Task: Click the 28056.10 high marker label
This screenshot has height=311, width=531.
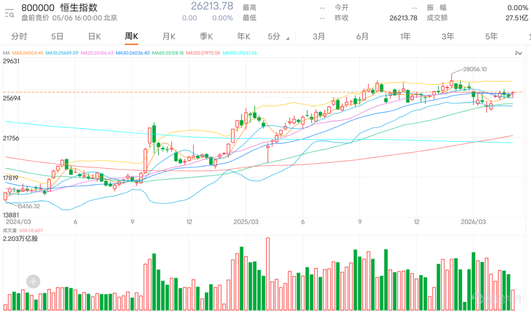Action: coord(475,69)
